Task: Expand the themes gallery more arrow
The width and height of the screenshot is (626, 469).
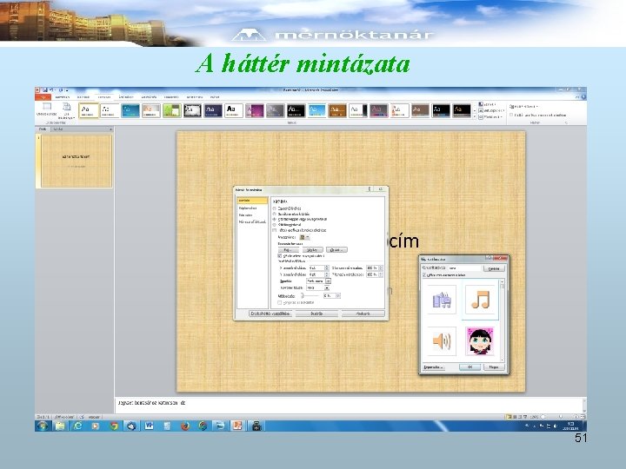Action: pos(475,117)
